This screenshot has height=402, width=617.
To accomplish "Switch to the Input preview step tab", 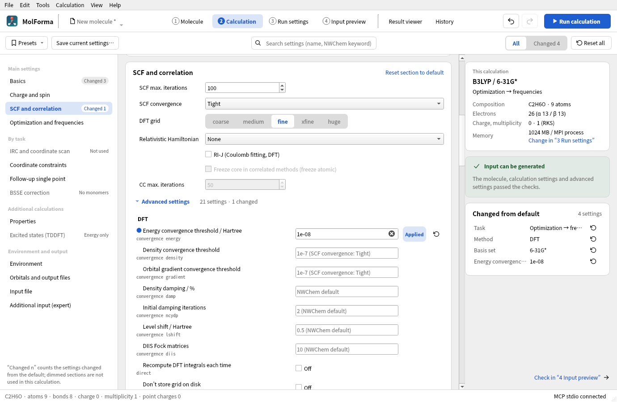I will click(344, 21).
